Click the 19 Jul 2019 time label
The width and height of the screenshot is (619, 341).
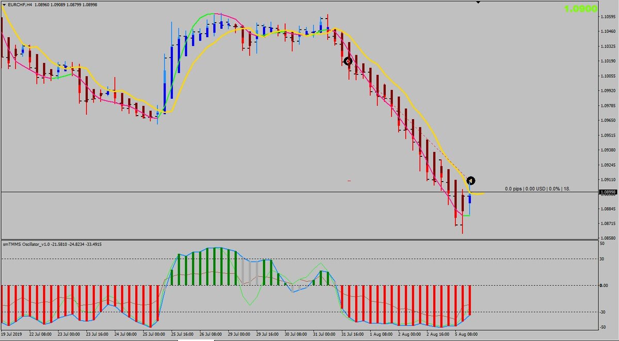(x=12, y=335)
